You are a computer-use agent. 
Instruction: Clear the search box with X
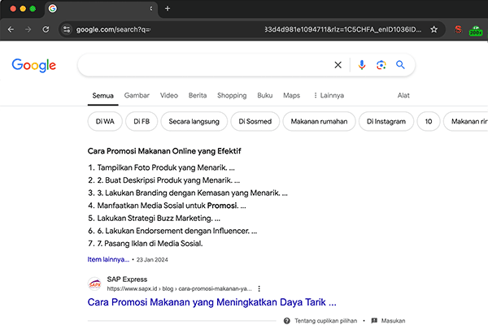[338, 65]
